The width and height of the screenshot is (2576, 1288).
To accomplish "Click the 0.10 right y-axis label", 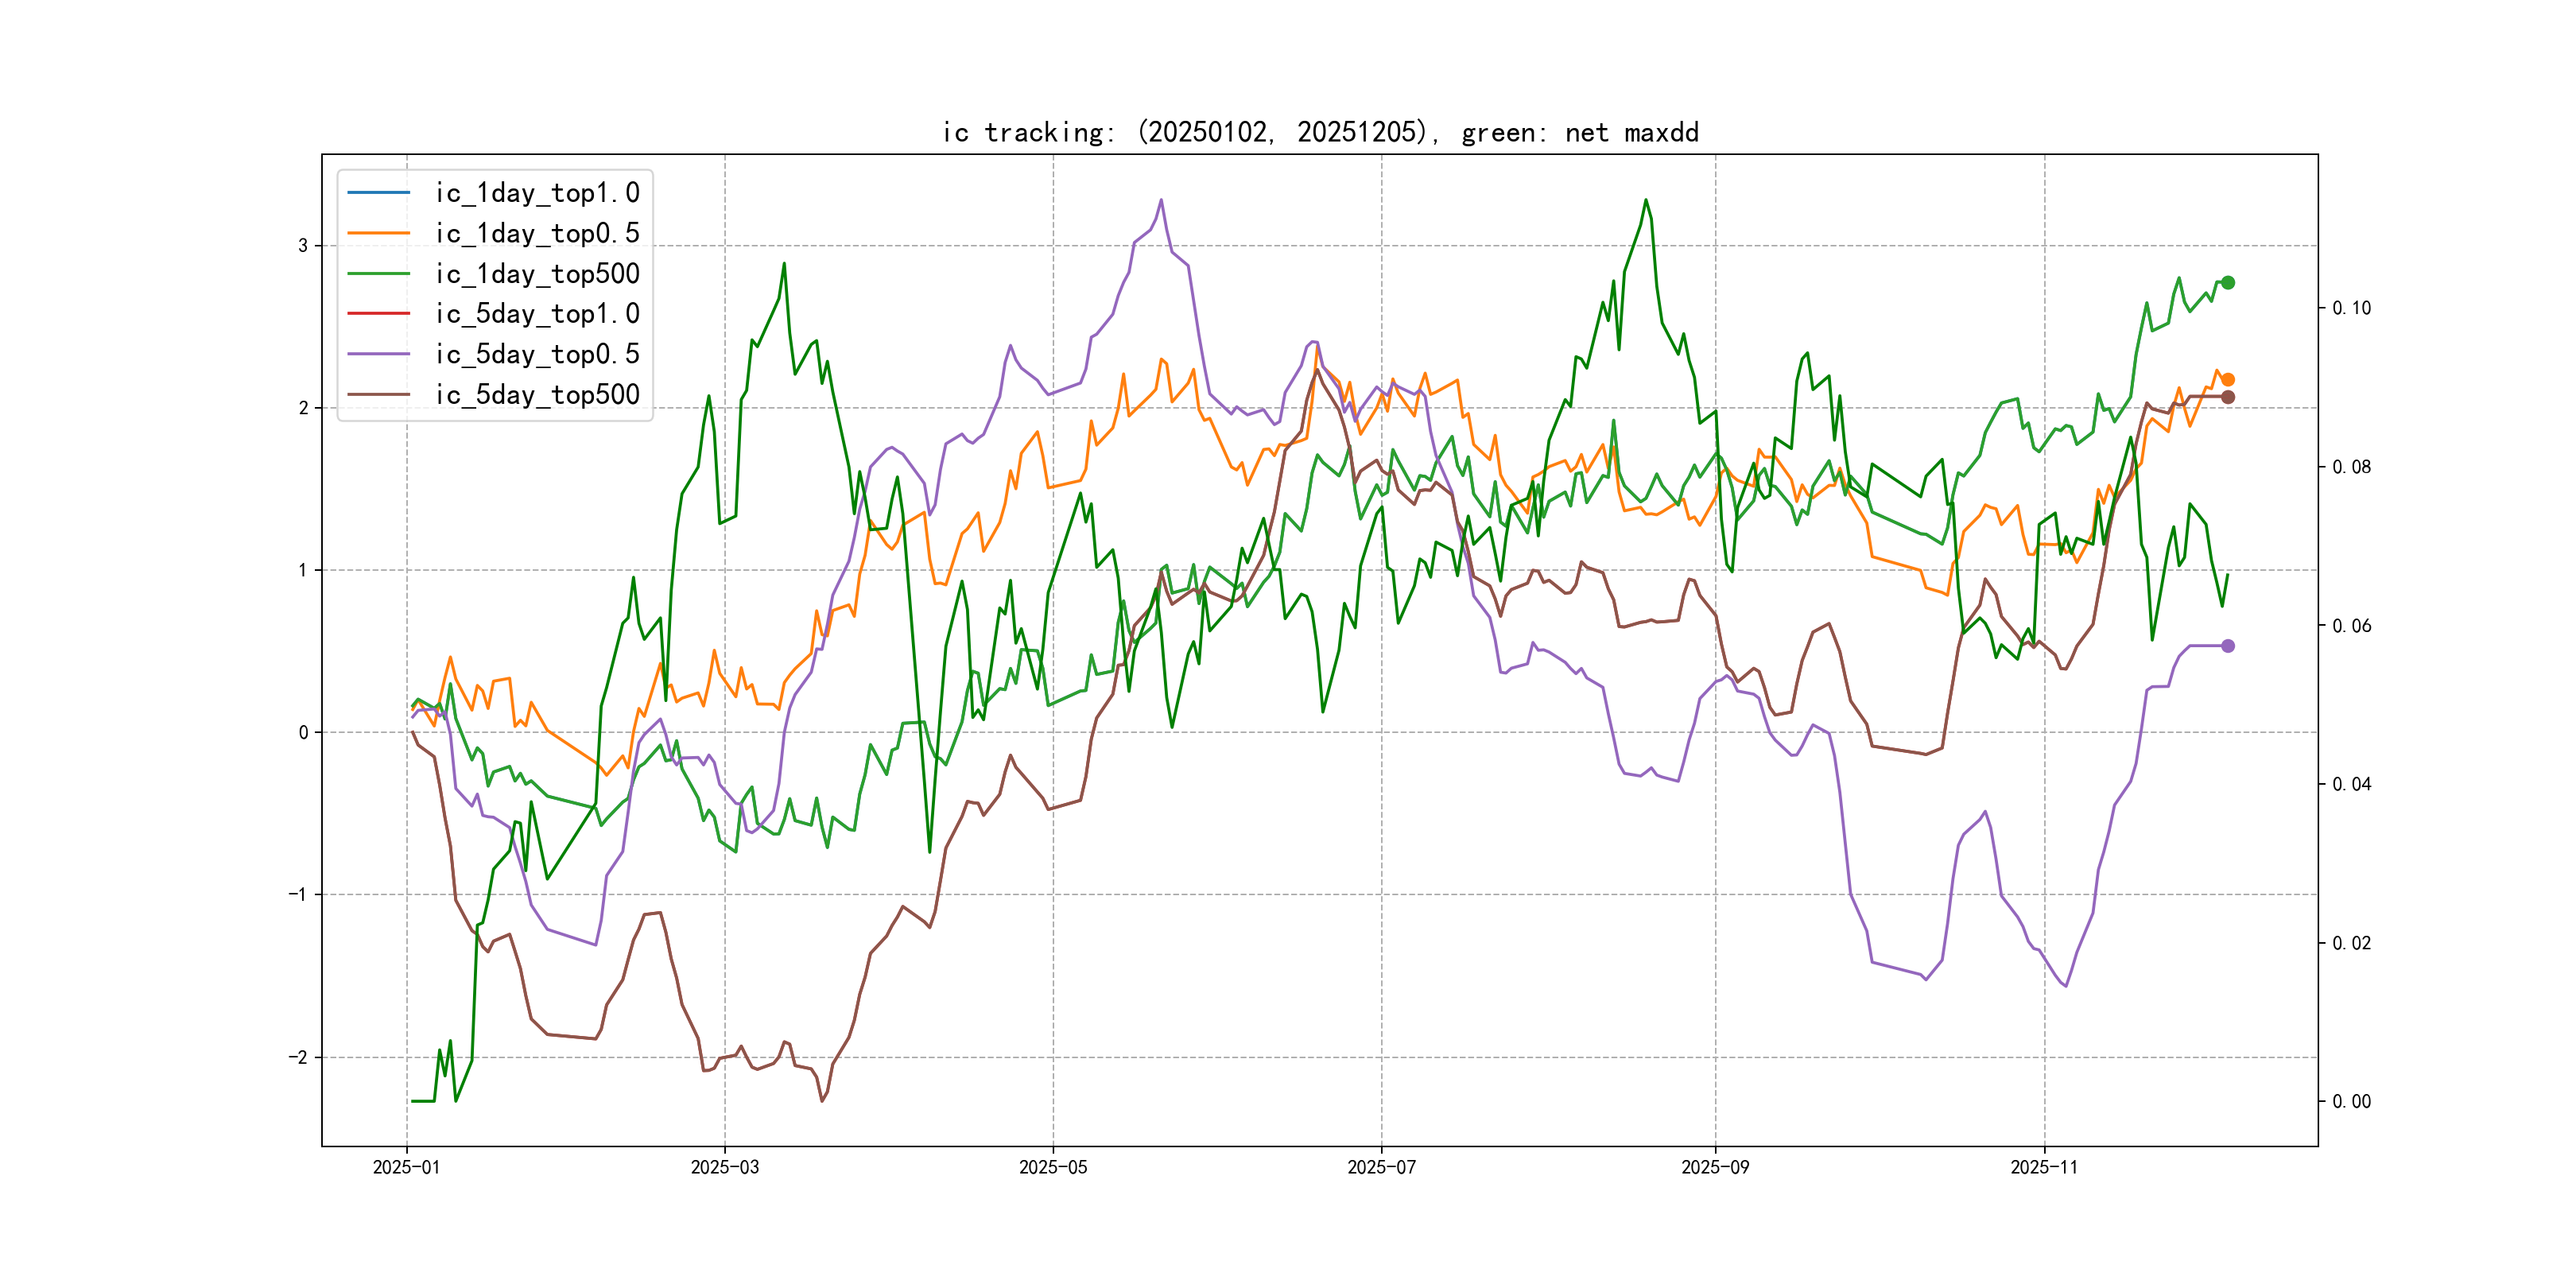I will [2351, 308].
